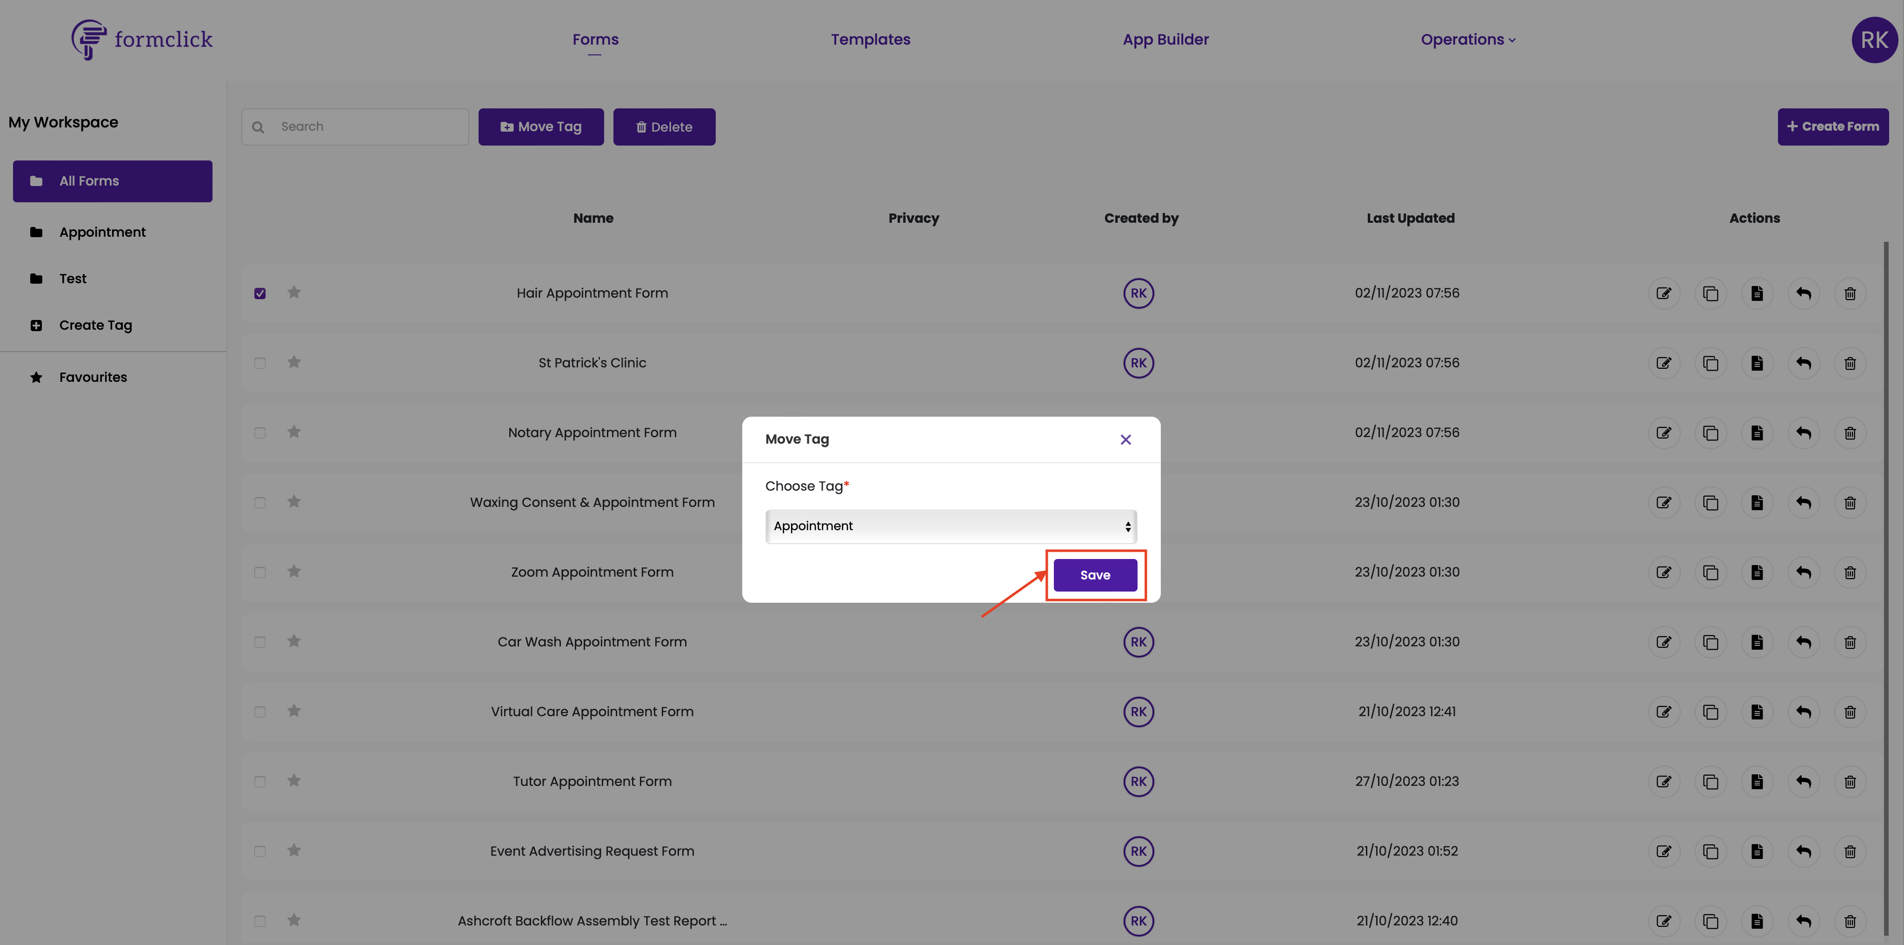The height and width of the screenshot is (945, 1904).
Task: Delete St Patrick's Clinic via trash icon
Action: click(x=1849, y=363)
